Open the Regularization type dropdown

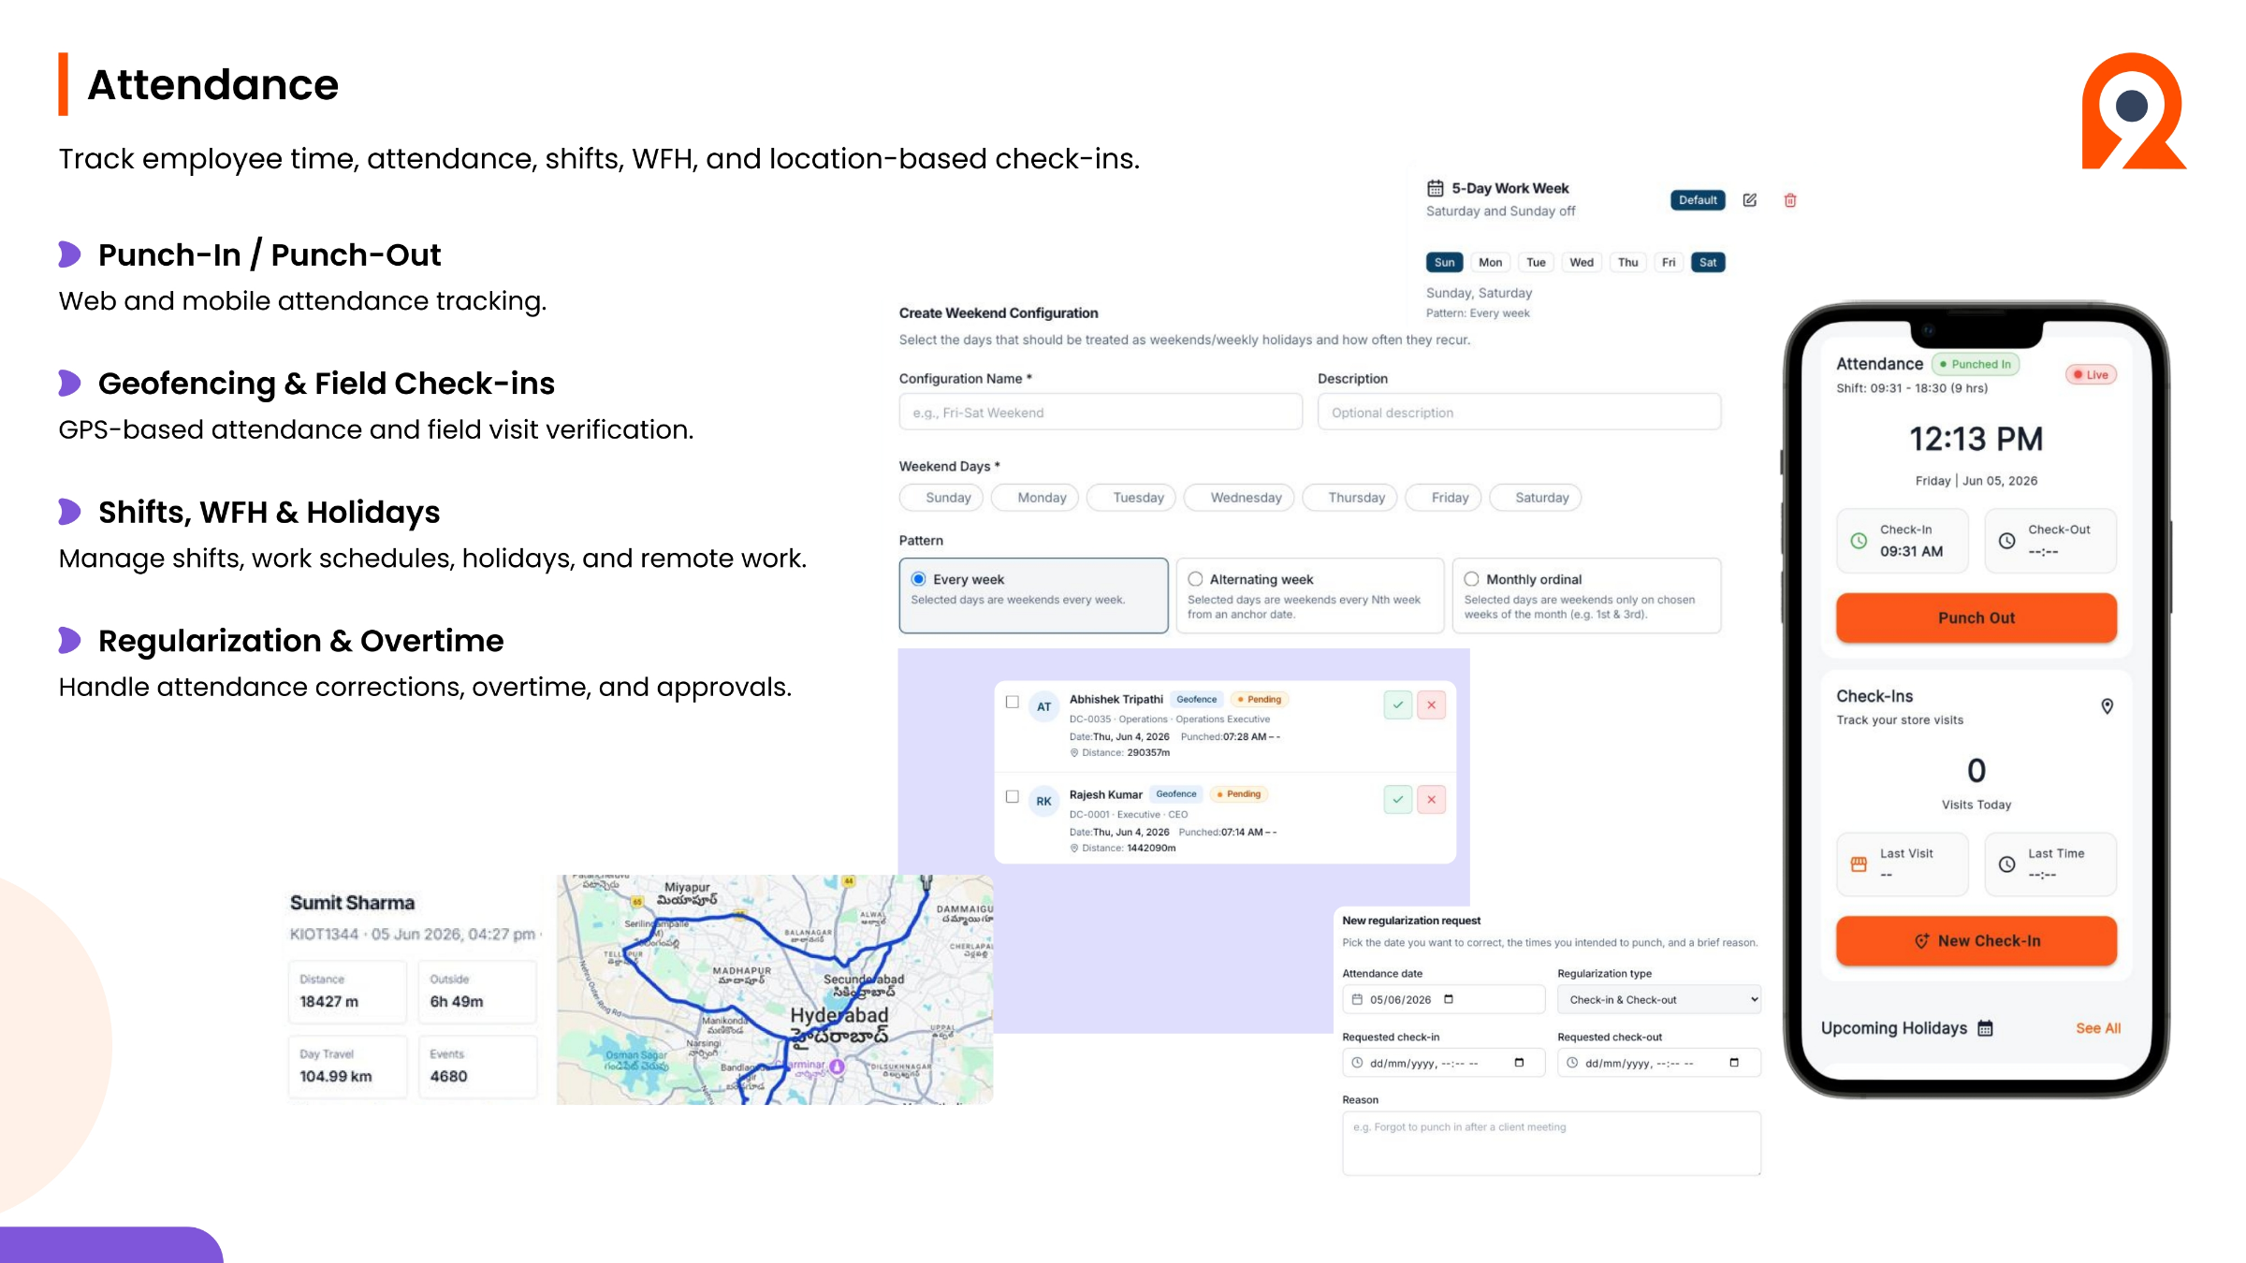1658,999
